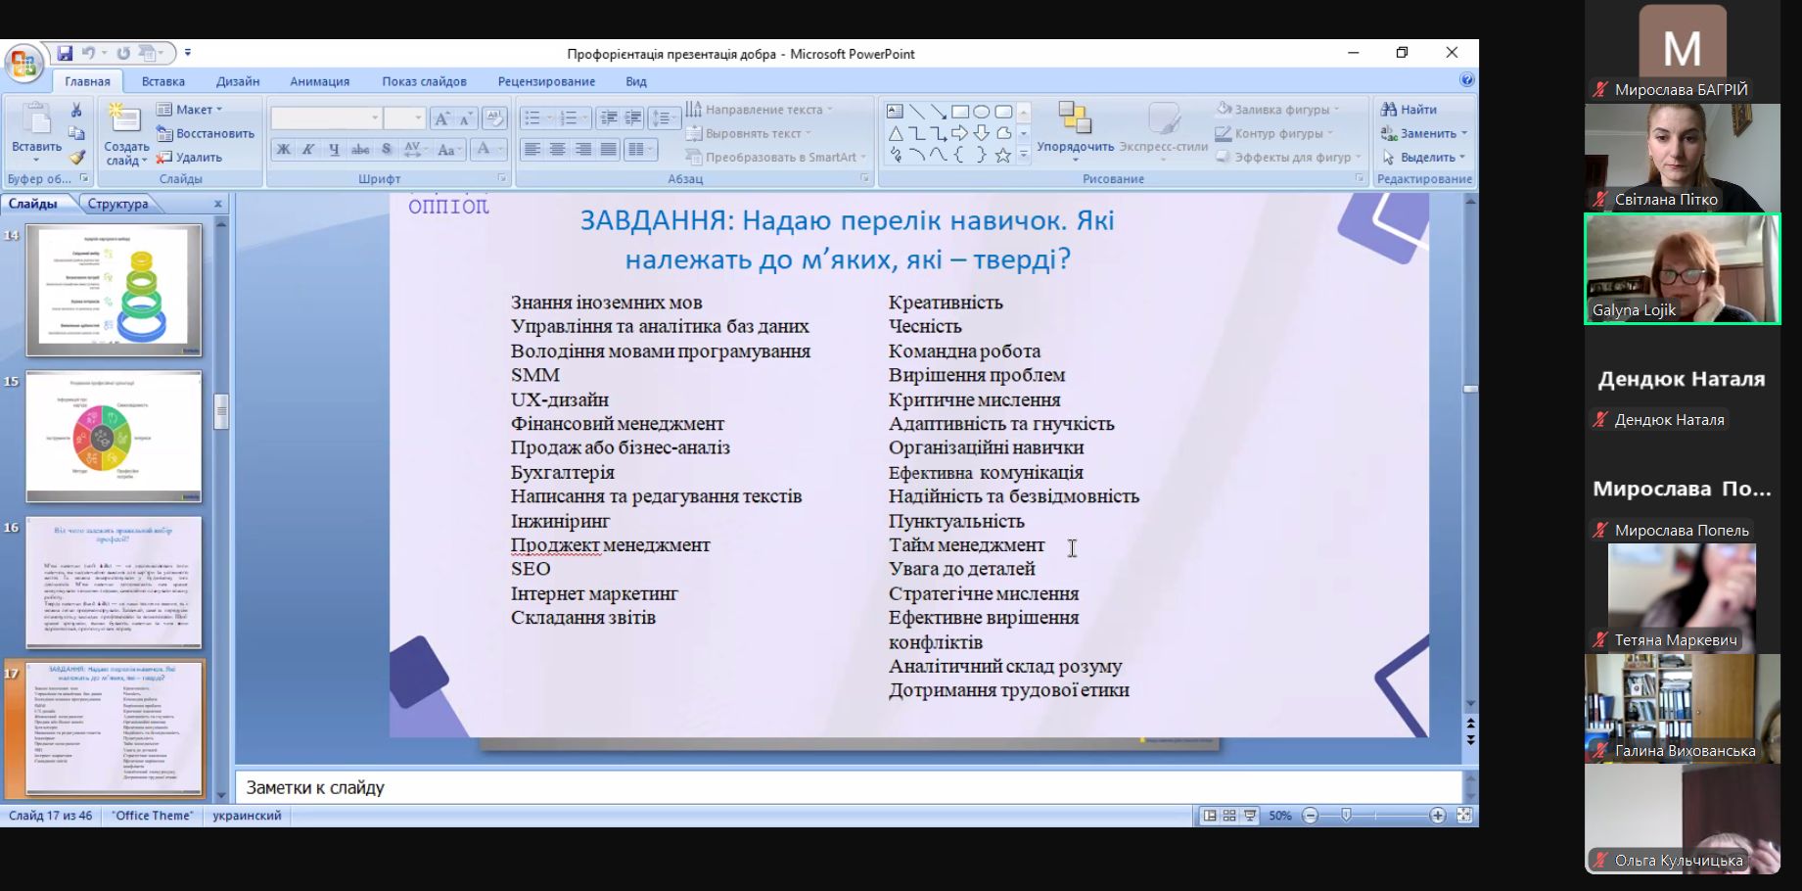Toggle Normal view button in status bar
The width and height of the screenshot is (1802, 891).
point(1210,816)
